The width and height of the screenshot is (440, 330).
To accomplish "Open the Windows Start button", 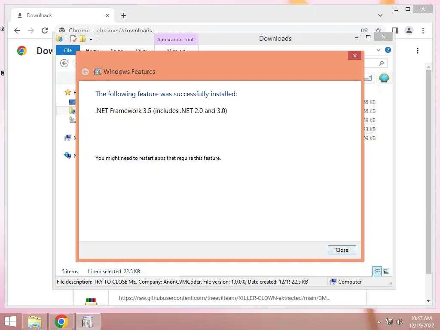I will pos(10,321).
